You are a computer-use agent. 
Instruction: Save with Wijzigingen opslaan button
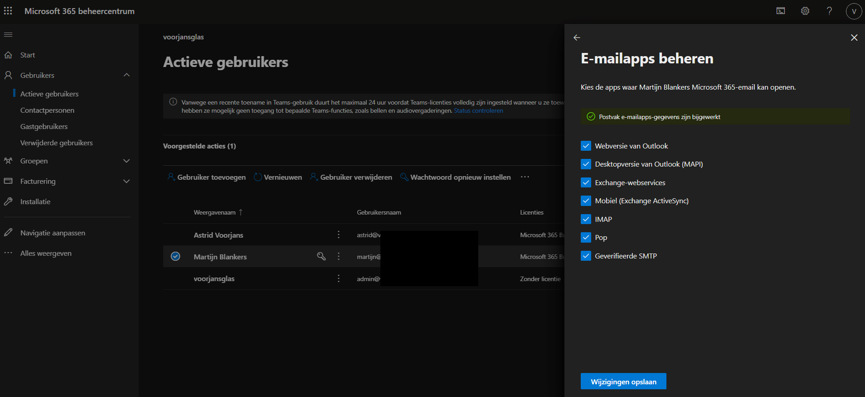(623, 381)
